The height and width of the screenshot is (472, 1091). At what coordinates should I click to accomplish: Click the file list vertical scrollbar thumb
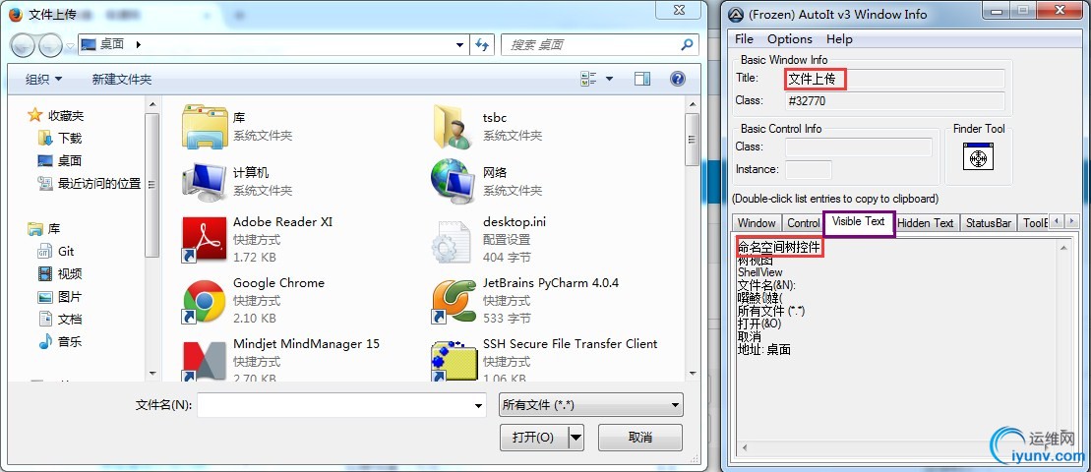(x=692, y=140)
